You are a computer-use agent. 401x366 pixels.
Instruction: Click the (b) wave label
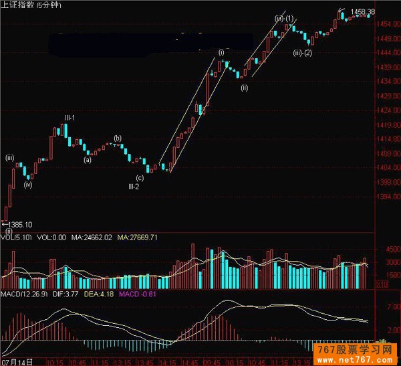click(x=118, y=139)
